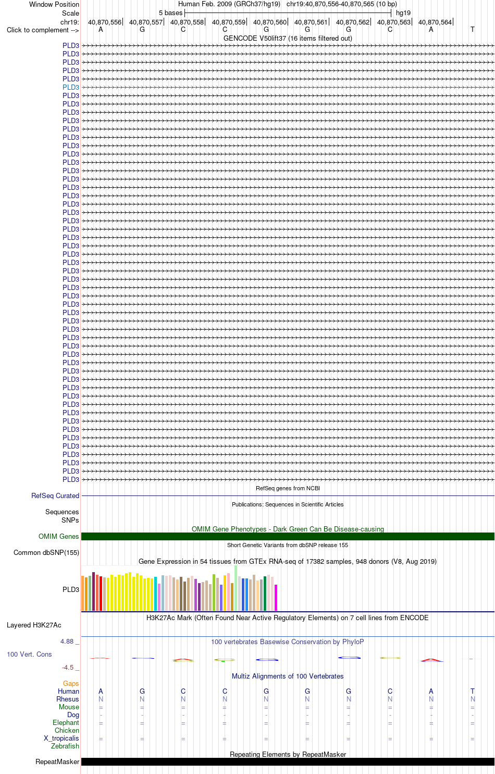The image size is (495, 774).
Task: Click the 'Click to complement -->' label
Action: pos(43,30)
